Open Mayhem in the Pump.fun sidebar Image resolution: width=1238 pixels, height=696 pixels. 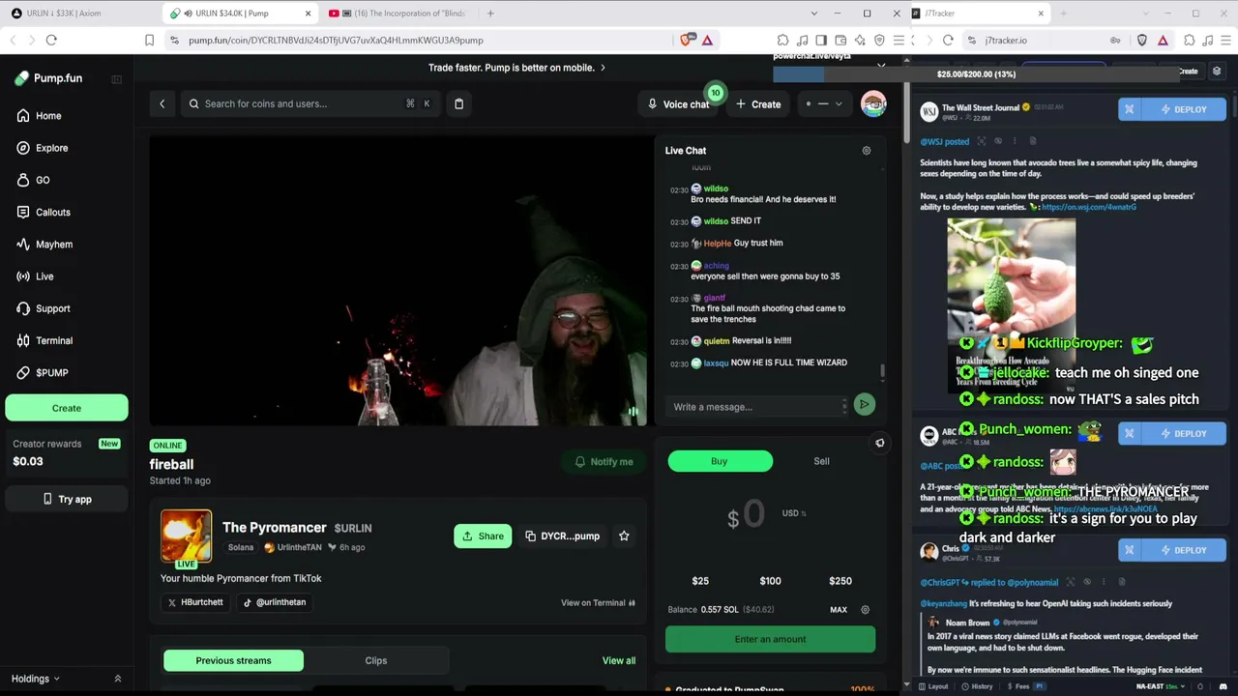(x=44, y=245)
